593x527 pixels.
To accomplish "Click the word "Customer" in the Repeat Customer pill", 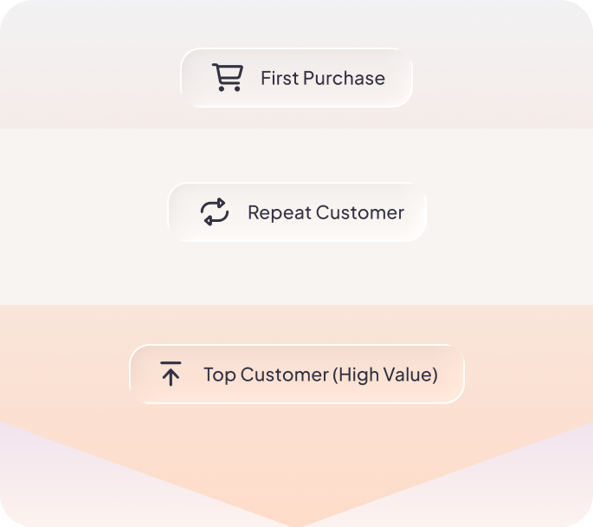I will [x=359, y=212].
